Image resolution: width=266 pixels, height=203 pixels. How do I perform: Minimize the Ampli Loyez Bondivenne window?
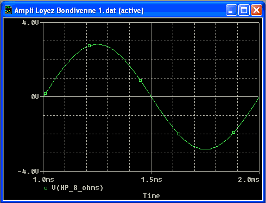point(231,10)
